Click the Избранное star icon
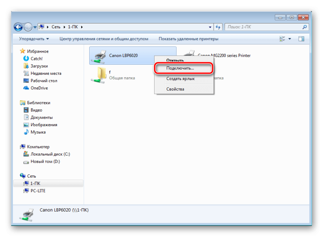 23,51
